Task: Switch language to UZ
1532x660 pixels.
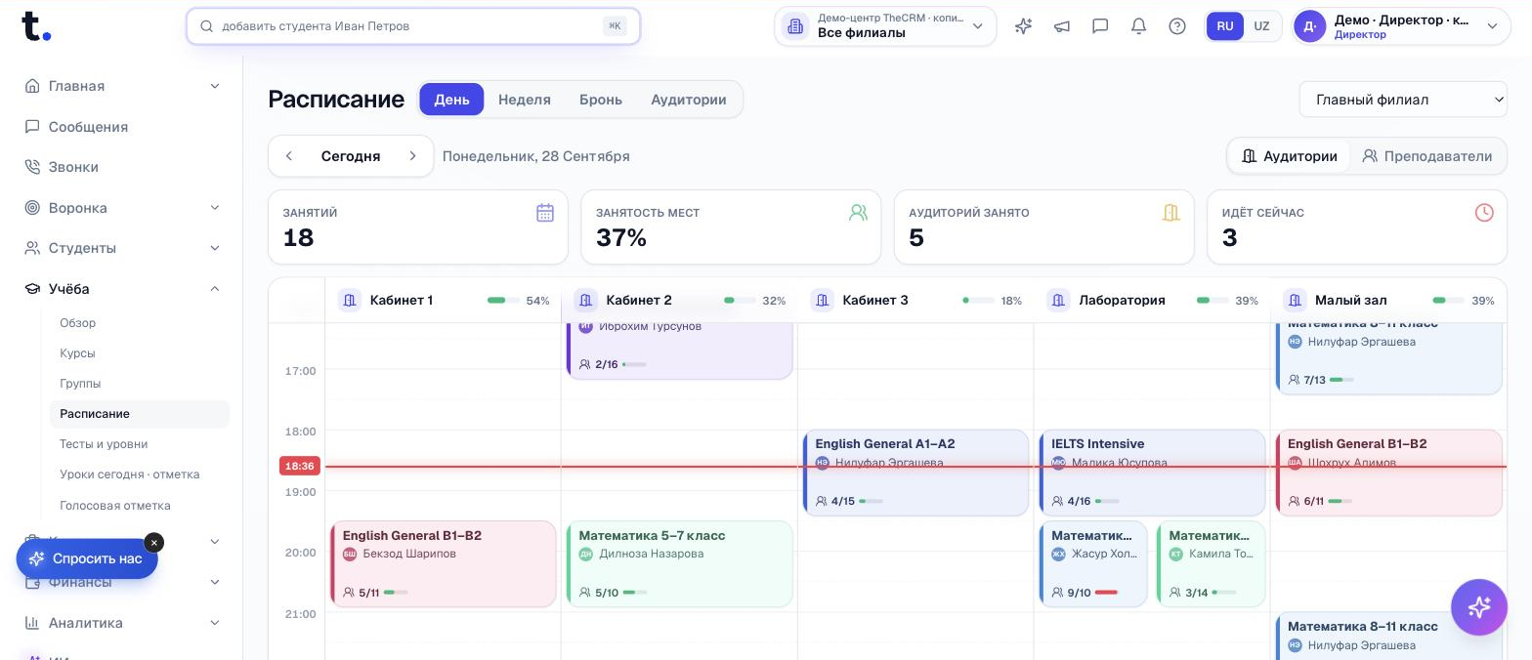Action: tap(1261, 26)
